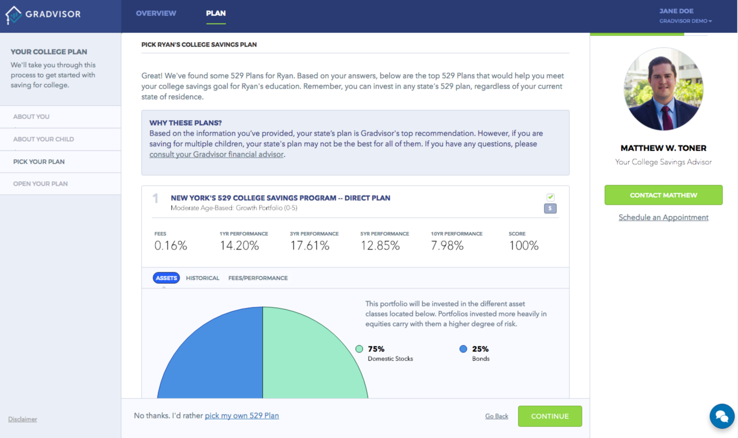
Task: Click the 0.16% fees value
Action: click(x=171, y=246)
